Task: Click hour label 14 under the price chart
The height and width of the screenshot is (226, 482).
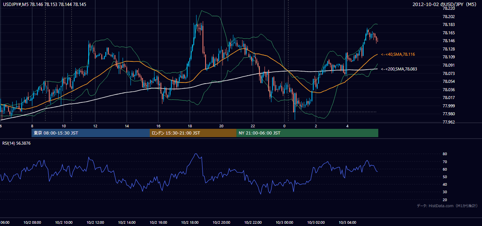Action: pyautogui.click(x=127, y=126)
